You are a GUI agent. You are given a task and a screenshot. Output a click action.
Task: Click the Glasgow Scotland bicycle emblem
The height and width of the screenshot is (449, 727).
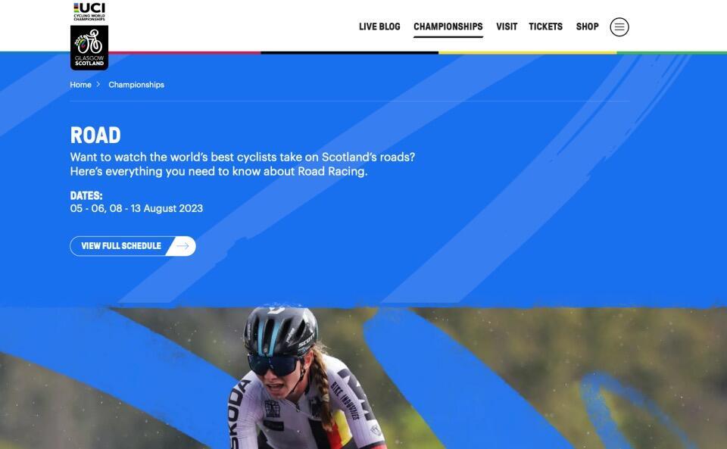tap(89, 48)
